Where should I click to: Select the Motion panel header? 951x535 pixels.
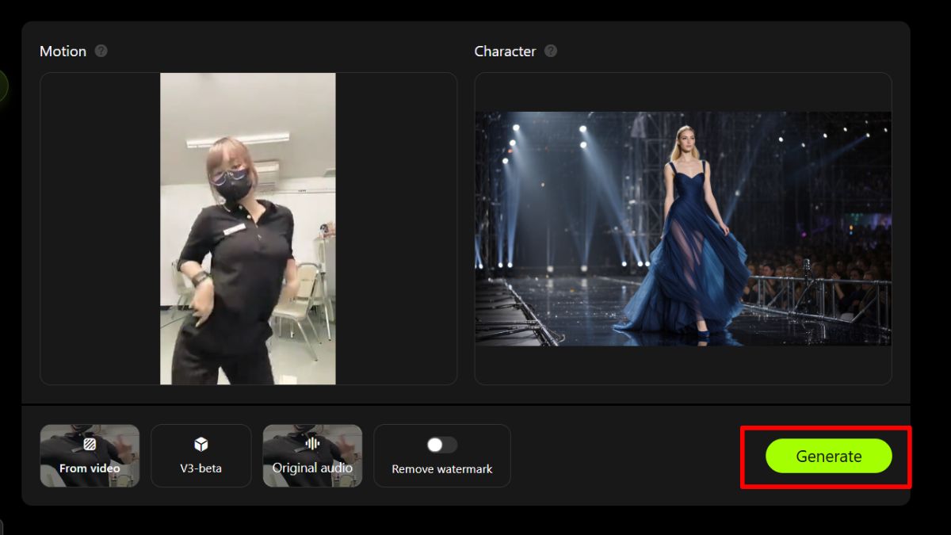click(x=63, y=51)
